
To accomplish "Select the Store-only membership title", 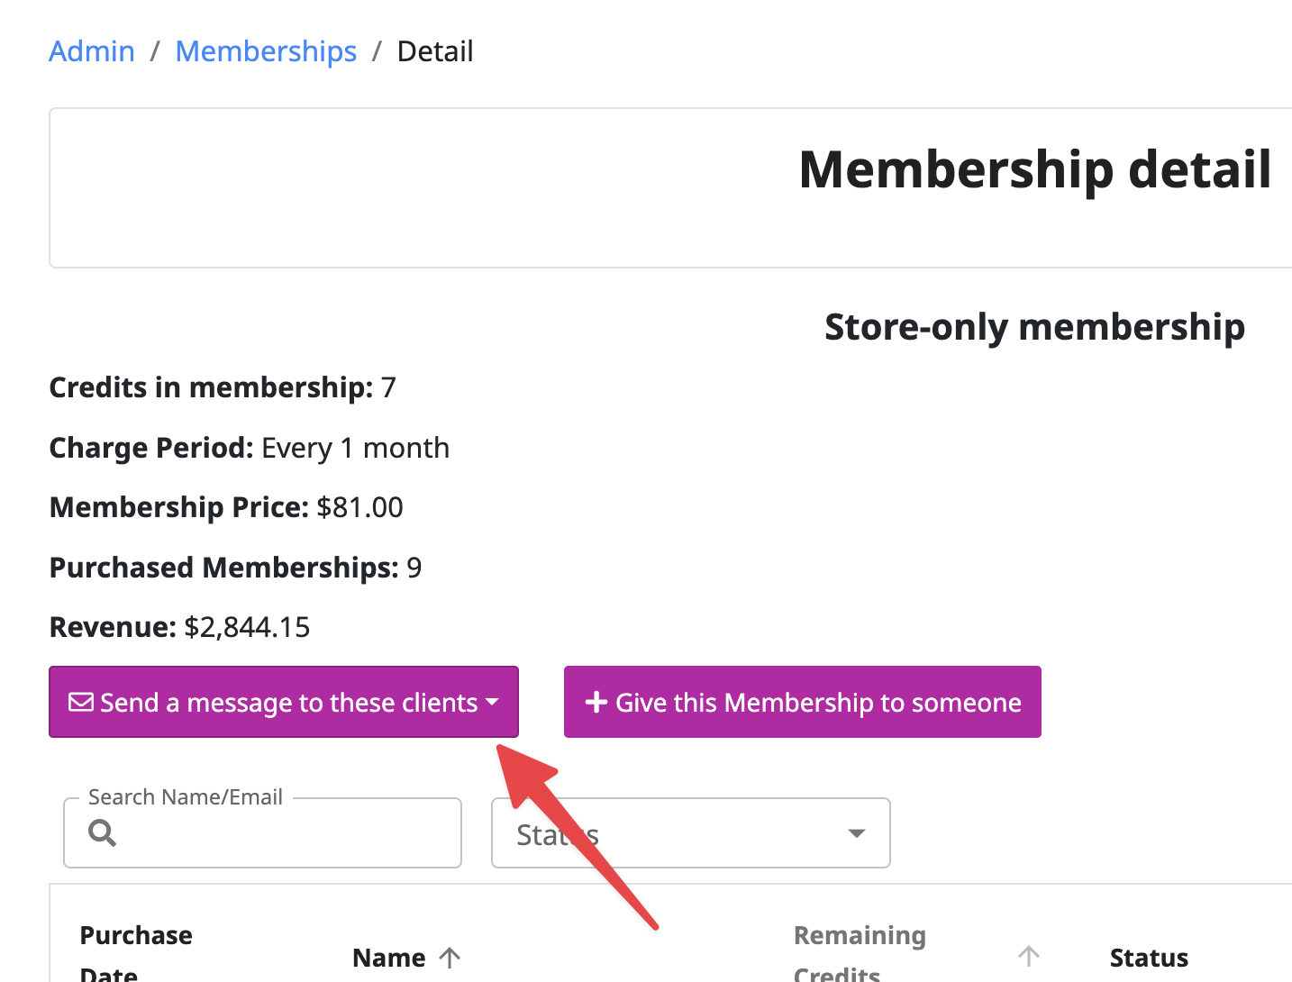I will pyautogui.click(x=1035, y=327).
